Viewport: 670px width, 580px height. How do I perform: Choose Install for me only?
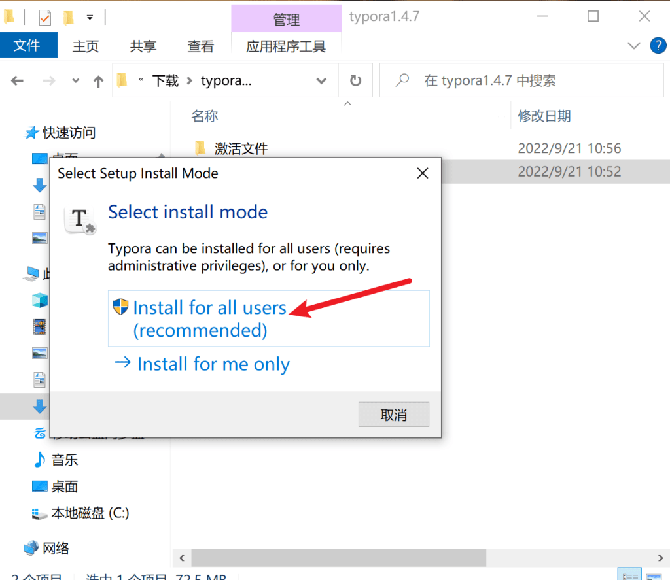click(213, 364)
